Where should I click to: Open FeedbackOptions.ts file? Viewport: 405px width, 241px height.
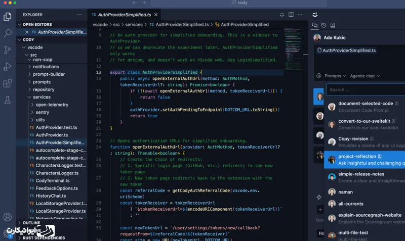coord(52,188)
